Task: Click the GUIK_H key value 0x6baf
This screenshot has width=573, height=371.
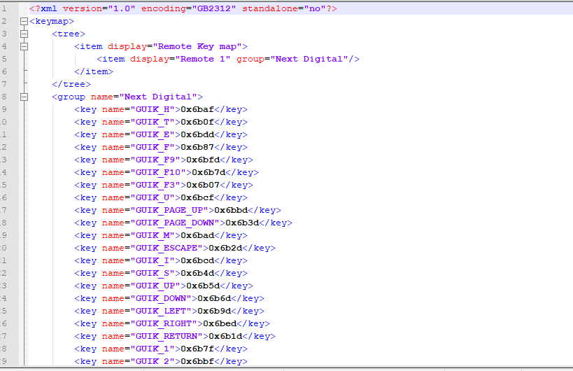Action: tap(197, 109)
